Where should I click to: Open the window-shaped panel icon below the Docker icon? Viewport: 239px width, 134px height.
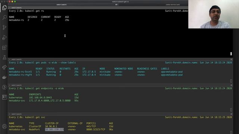[4, 97]
